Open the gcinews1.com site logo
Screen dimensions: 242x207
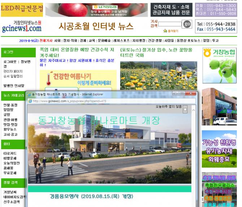(22, 26)
